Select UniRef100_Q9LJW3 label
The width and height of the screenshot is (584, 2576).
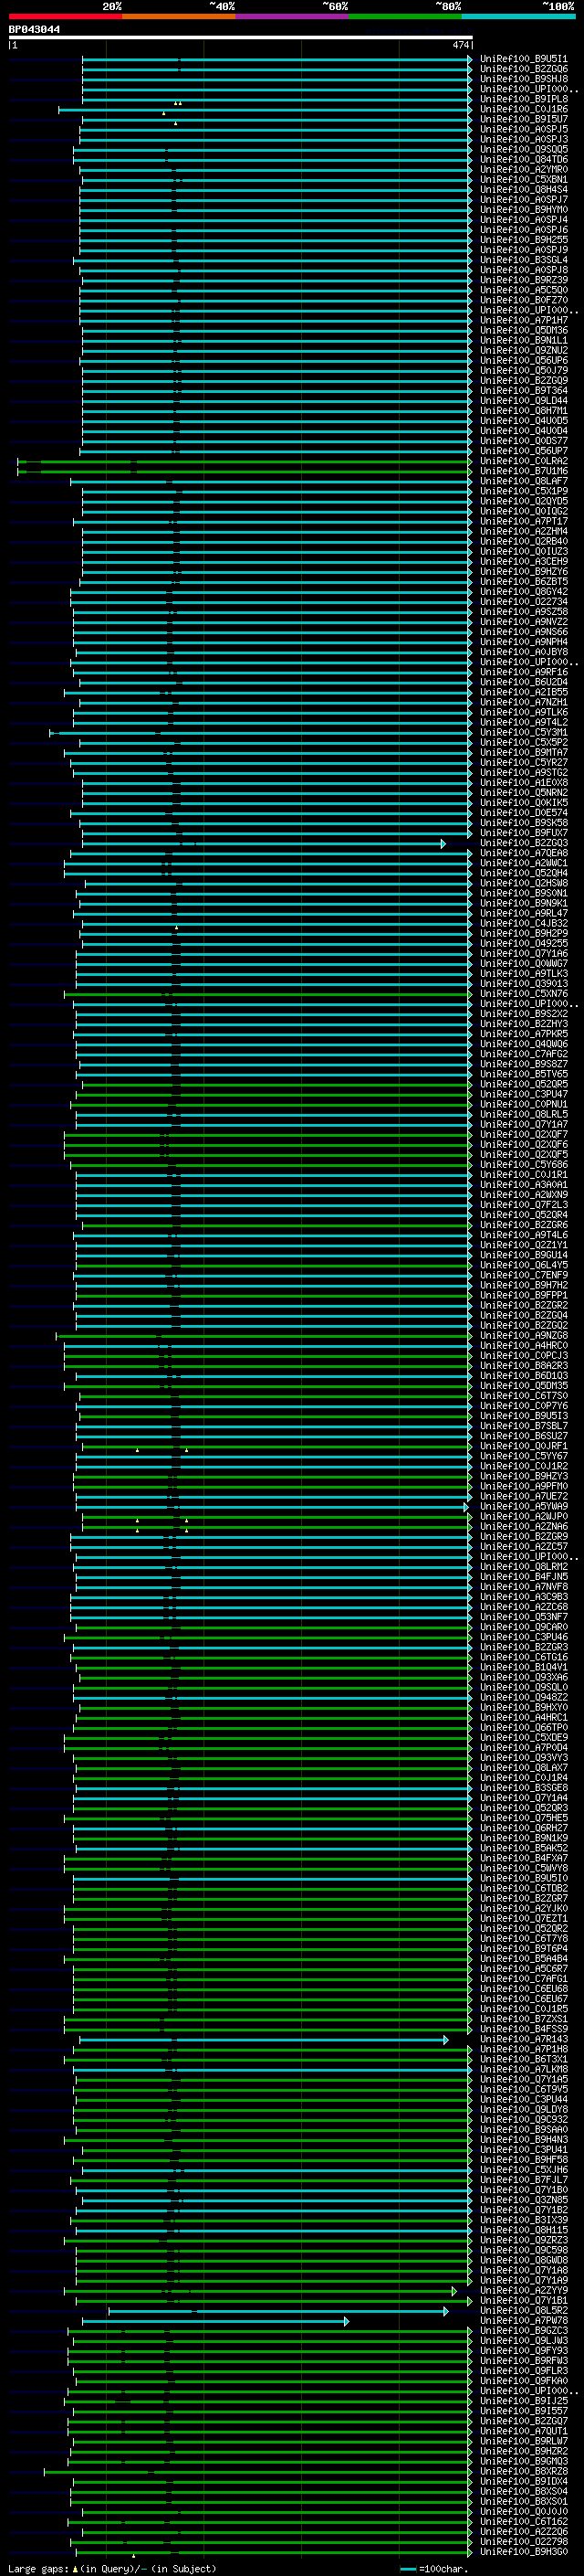[523, 2341]
